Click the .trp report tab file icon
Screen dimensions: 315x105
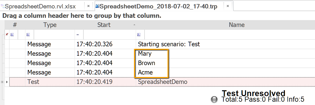click(97, 6)
